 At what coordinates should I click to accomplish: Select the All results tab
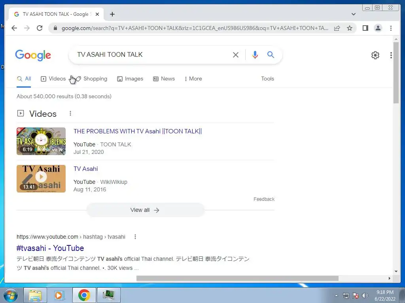(24, 79)
